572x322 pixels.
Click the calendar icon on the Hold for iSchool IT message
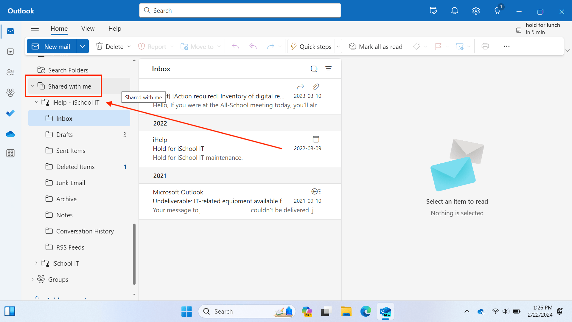[x=316, y=139]
